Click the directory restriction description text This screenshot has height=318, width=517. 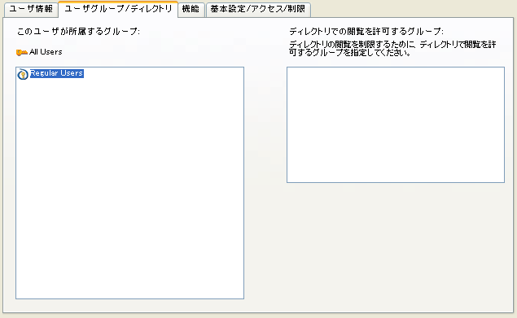point(392,49)
